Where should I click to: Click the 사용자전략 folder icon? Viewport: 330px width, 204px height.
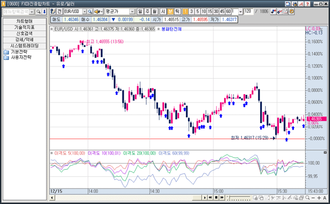tap(6, 58)
